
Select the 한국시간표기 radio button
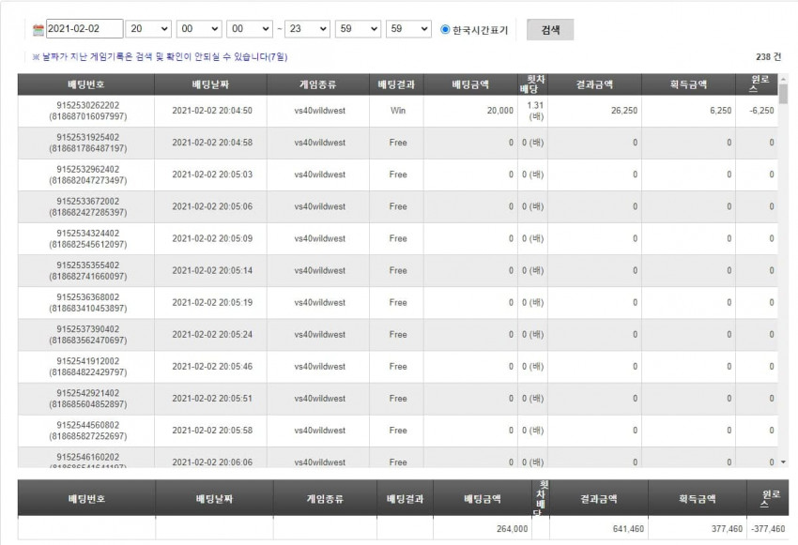tap(445, 29)
